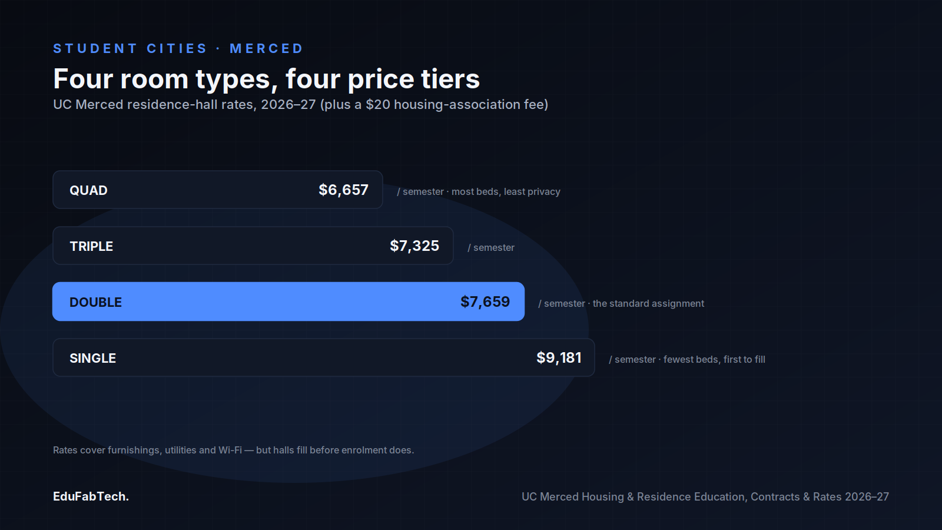Viewport: 942px width, 530px height.
Task: Click the $9,181 price value
Action: pyautogui.click(x=559, y=357)
